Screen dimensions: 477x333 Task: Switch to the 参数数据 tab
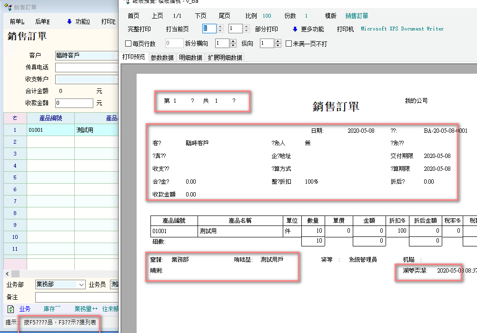point(162,58)
